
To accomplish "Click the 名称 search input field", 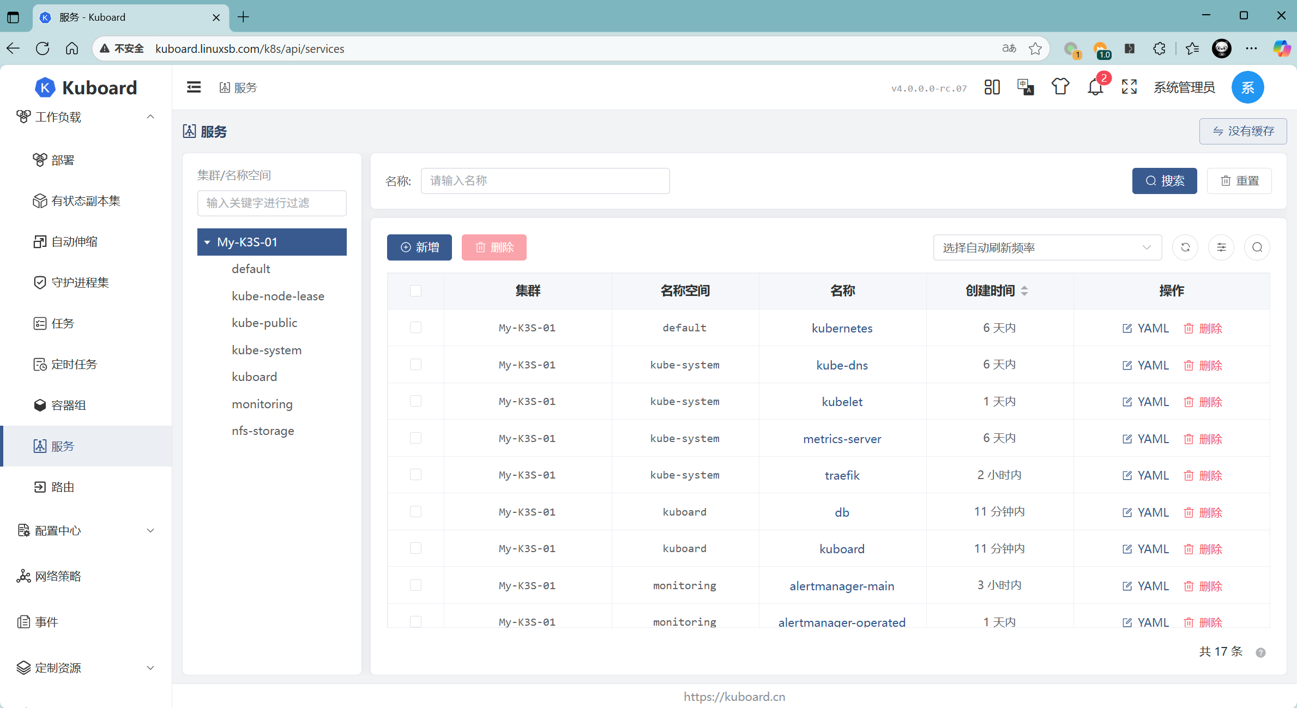I will click(x=545, y=181).
